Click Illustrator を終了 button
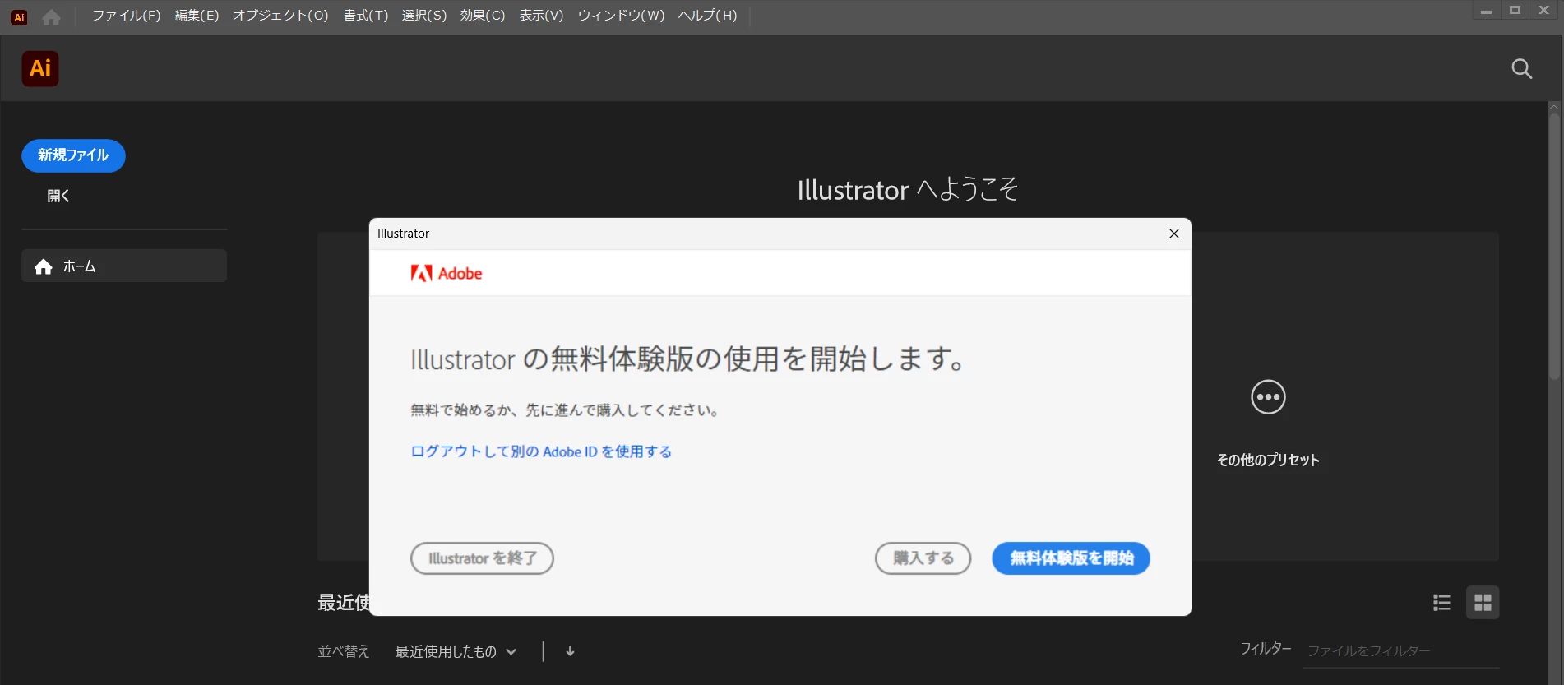This screenshot has height=685, width=1564. [482, 558]
